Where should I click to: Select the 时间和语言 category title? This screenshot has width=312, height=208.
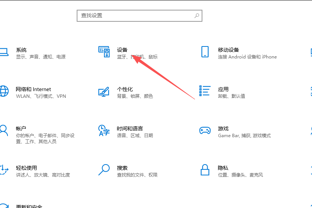coord(130,129)
